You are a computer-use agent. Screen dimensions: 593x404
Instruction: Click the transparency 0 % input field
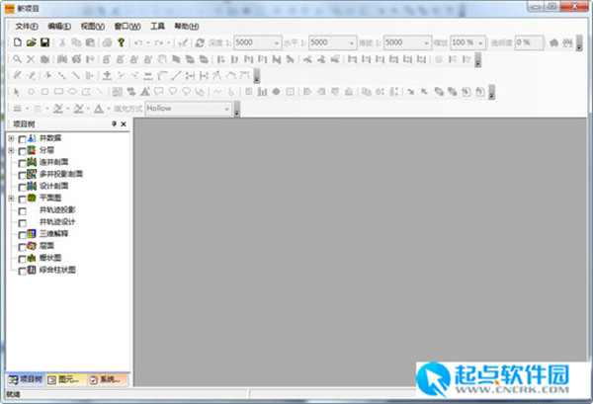click(x=529, y=42)
